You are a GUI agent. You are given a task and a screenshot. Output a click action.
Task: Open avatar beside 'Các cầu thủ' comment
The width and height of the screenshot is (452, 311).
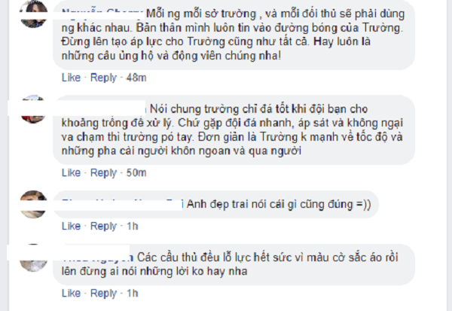pyautogui.click(x=33, y=258)
